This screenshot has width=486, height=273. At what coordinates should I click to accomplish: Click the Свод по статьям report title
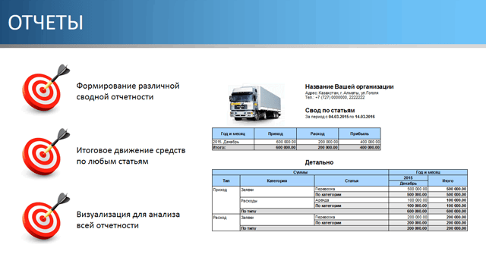(330, 110)
